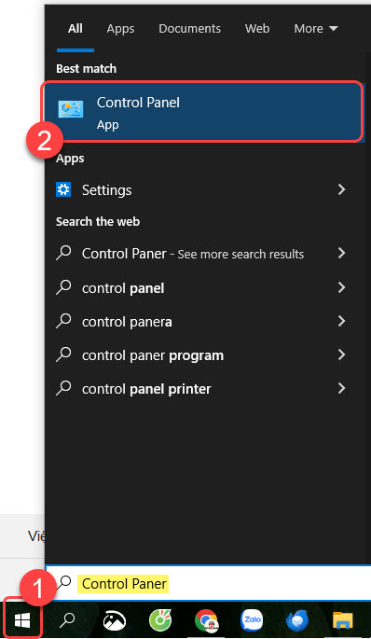Open Chrome from the taskbar

tap(206, 620)
